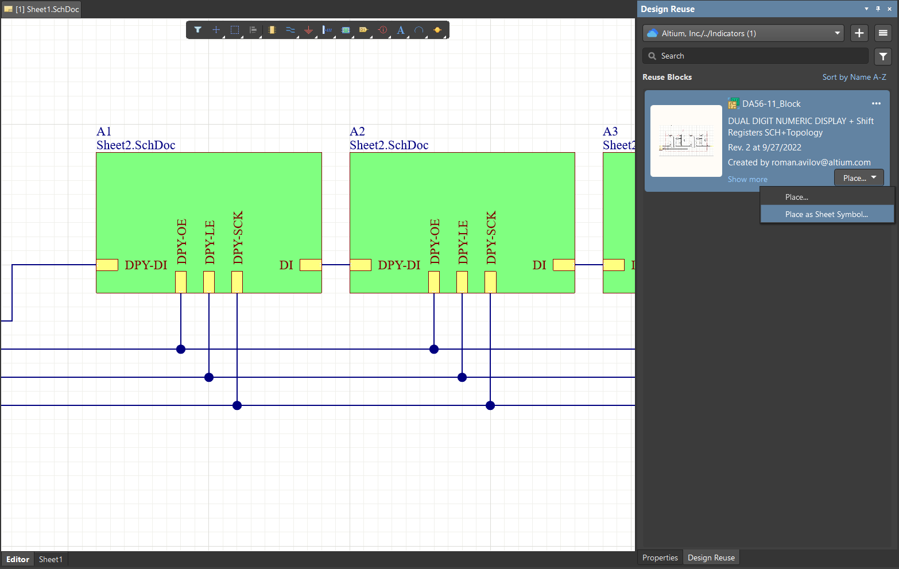Switch to the Properties panel tab
Screen dimensions: 899x569
[x=660, y=558]
